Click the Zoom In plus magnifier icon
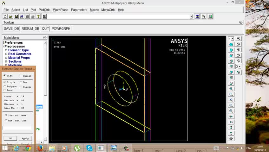The height and width of the screenshot is (152, 269). coord(231,105)
